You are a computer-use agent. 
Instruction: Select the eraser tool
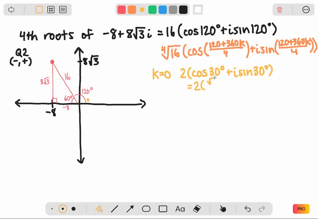(197, 209)
